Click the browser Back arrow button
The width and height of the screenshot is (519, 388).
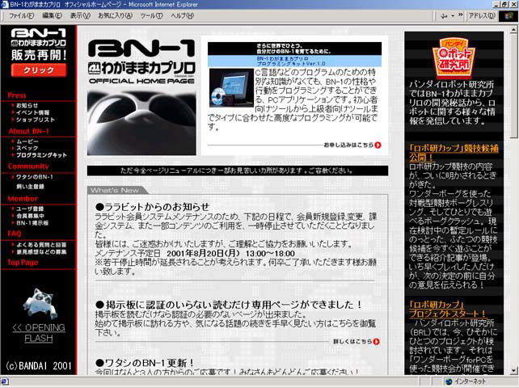(444, 15)
